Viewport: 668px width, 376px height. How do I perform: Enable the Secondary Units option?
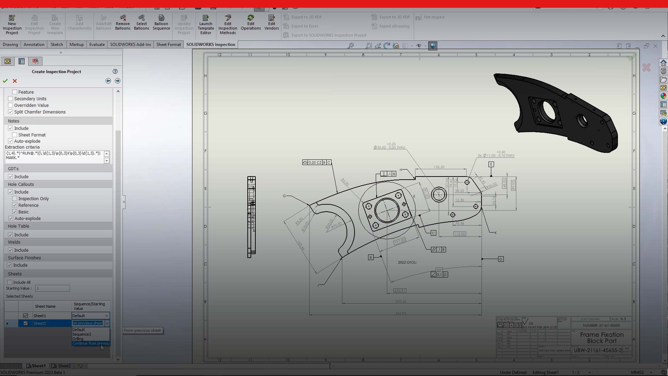click(x=10, y=99)
